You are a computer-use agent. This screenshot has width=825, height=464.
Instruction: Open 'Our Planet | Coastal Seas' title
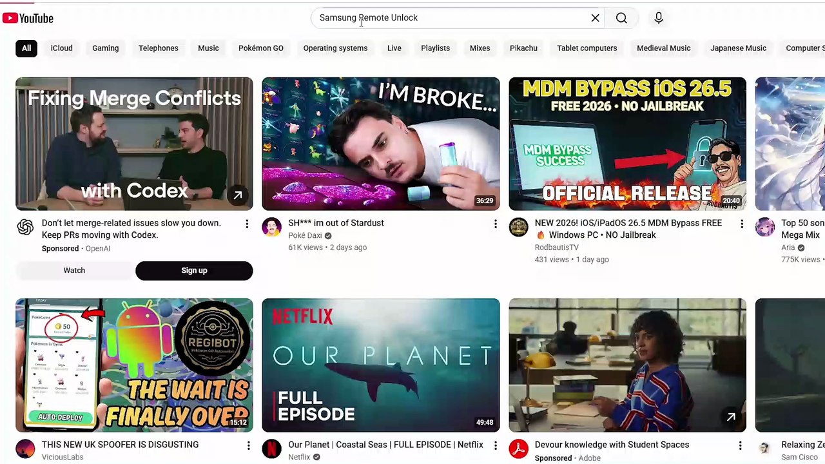coord(385,445)
